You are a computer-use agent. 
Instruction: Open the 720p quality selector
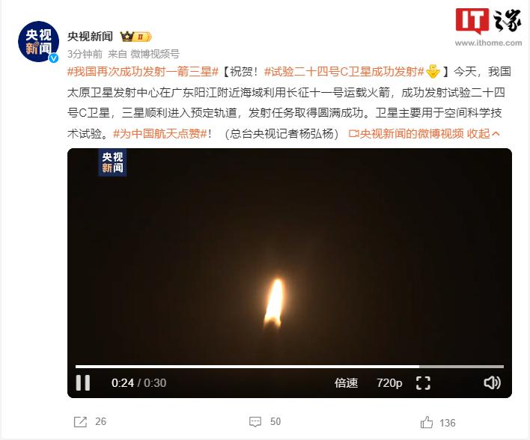(x=389, y=383)
